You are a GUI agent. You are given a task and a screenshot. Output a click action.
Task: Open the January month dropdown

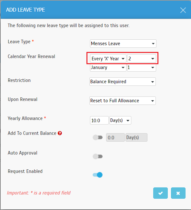(108, 68)
